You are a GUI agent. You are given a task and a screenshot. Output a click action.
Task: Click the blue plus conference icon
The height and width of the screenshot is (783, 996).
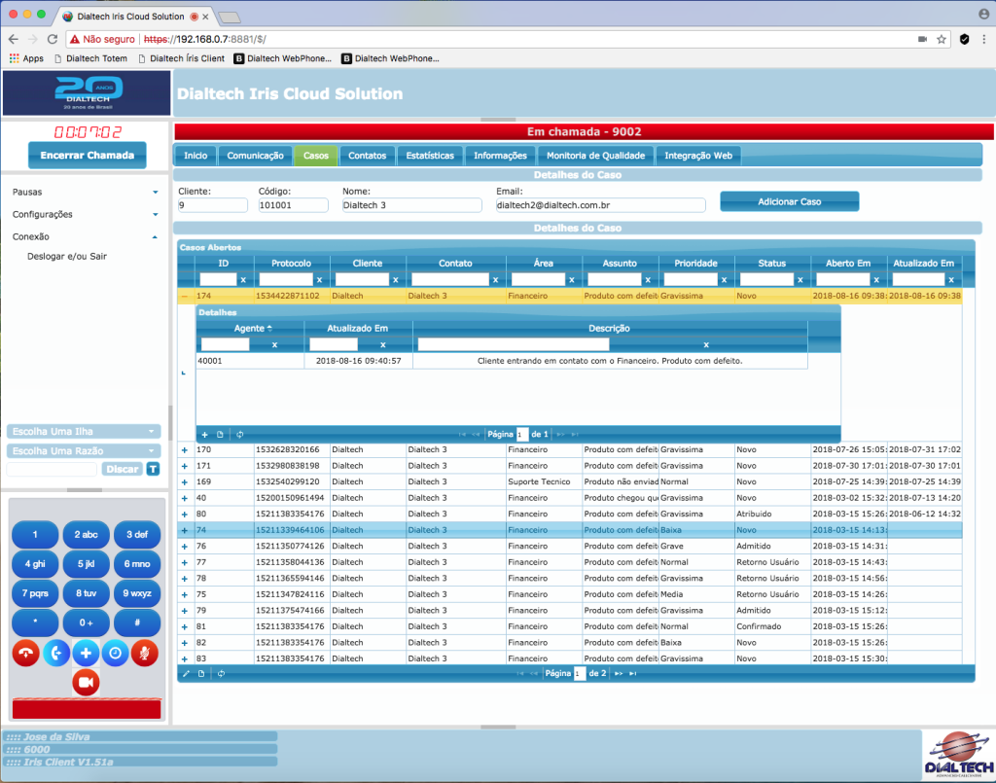coord(86,653)
